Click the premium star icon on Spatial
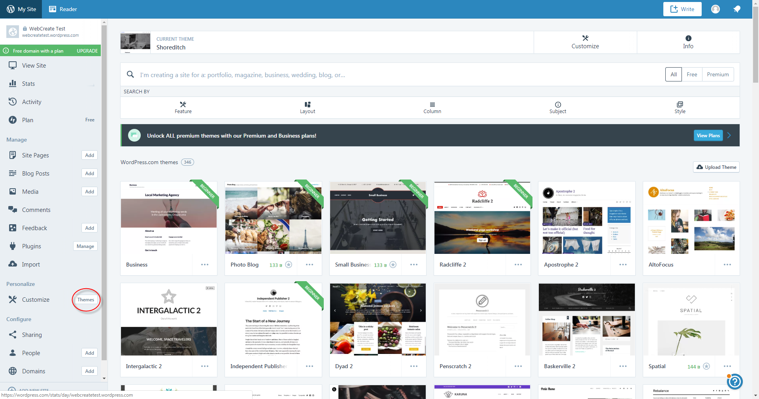 click(706, 366)
